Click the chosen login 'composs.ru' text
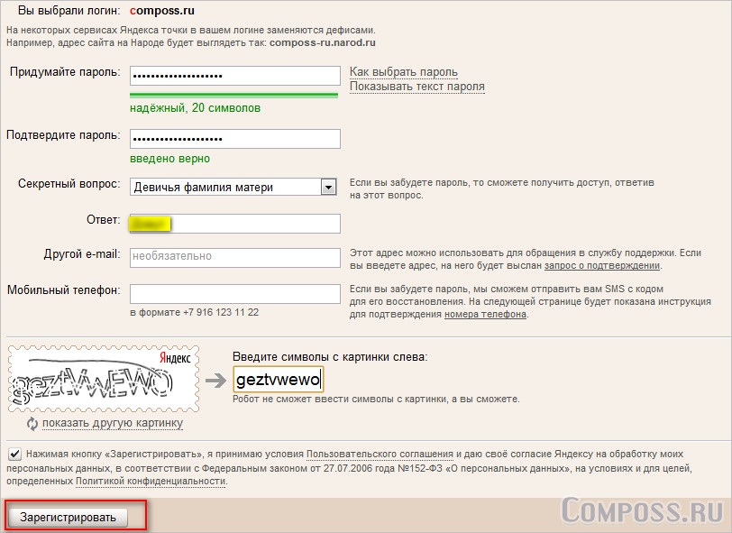 click(162, 11)
